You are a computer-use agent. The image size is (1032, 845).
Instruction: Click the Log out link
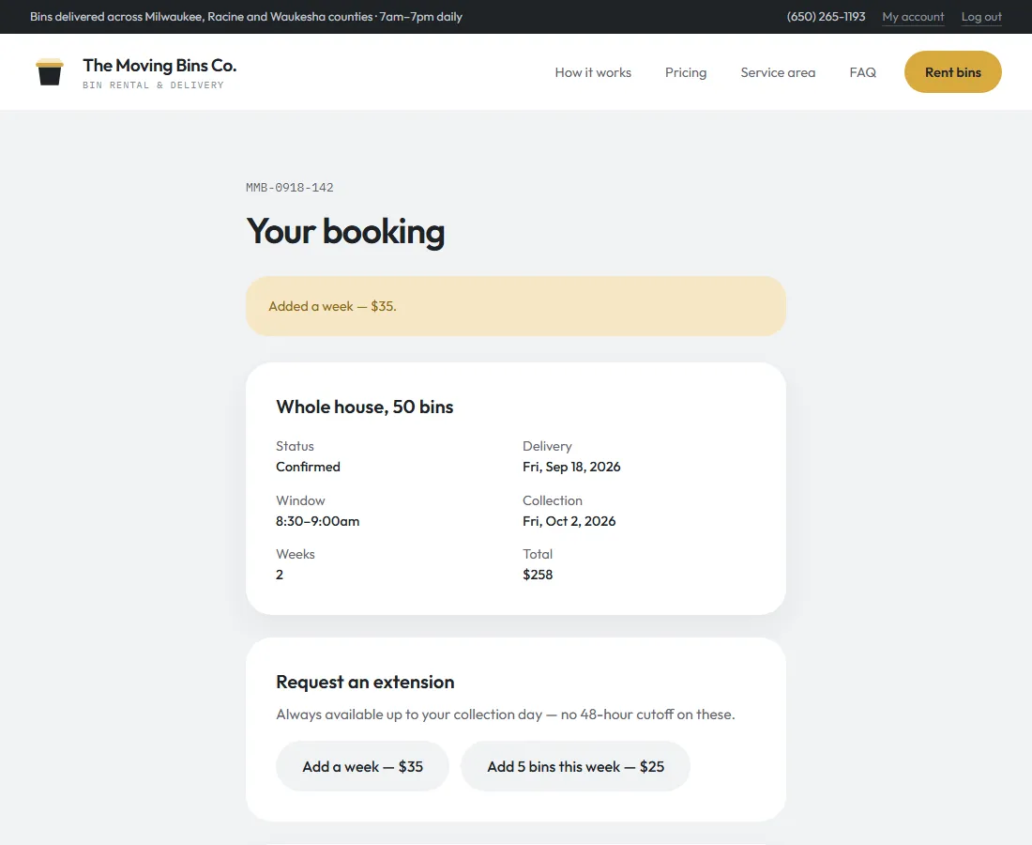click(x=981, y=17)
